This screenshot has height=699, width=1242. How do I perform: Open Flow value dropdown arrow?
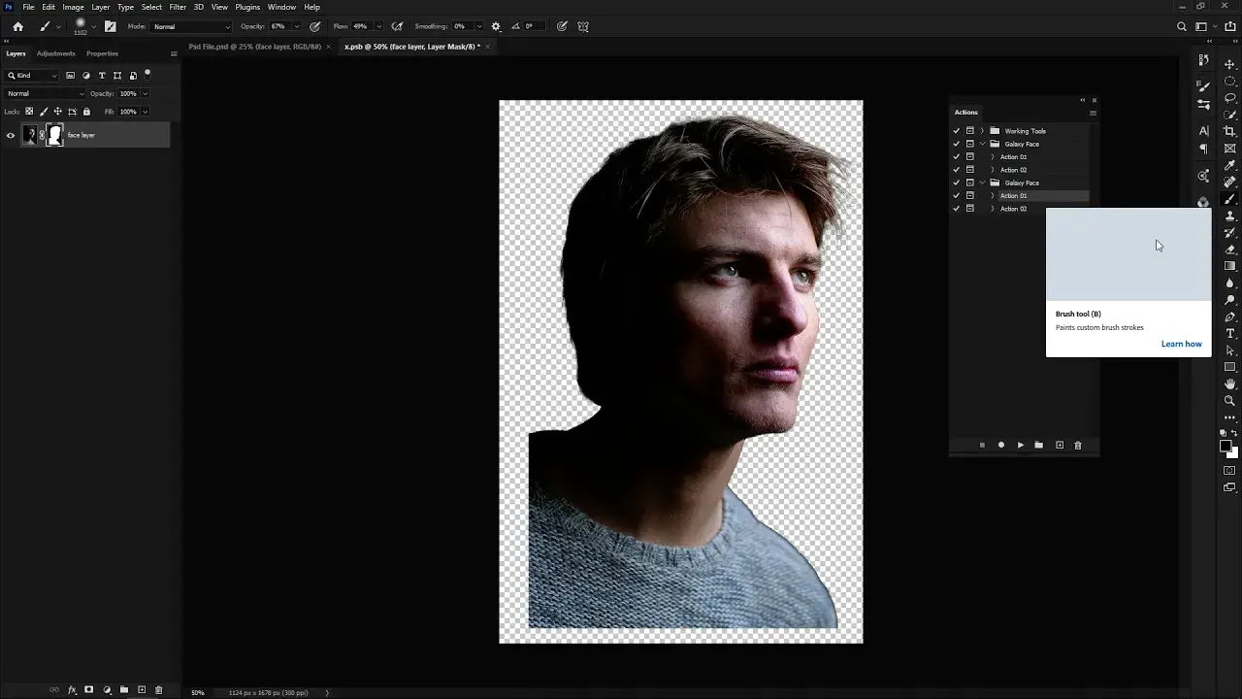coord(379,26)
